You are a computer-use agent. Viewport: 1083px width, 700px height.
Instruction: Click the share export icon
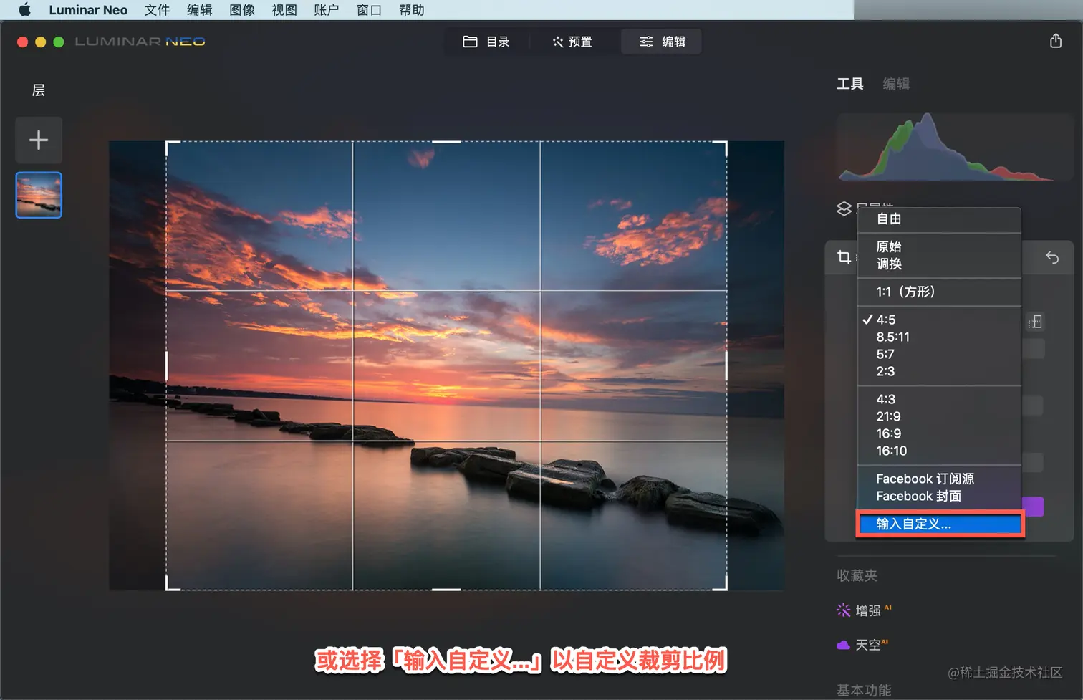point(1056,41)
